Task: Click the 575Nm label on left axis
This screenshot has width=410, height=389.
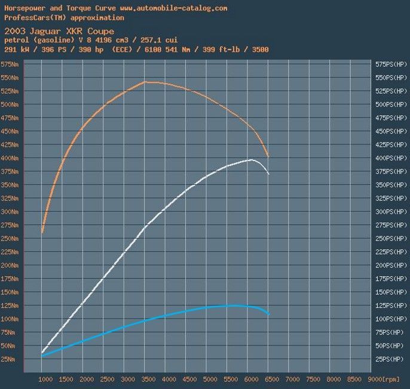Action: click(9, 64)
